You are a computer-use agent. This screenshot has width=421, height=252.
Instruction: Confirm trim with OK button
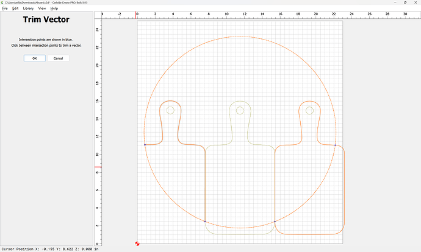pyautogui.click(x=35, y=58)
